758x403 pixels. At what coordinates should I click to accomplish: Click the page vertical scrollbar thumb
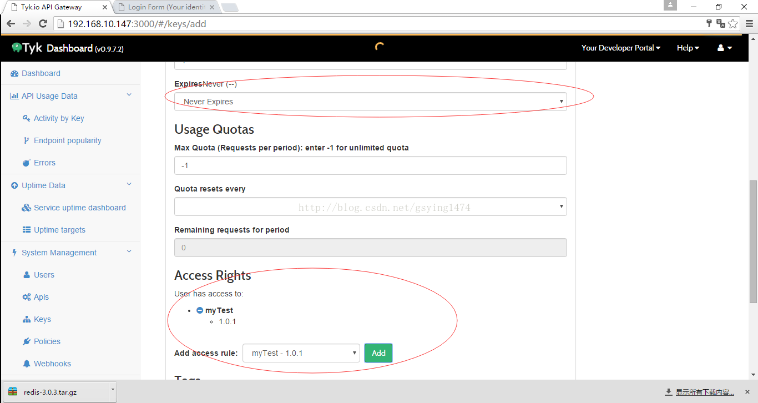[x=753, y=241]
